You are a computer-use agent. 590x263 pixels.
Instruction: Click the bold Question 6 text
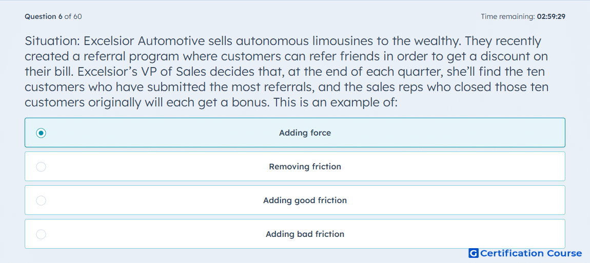[44, 16]
